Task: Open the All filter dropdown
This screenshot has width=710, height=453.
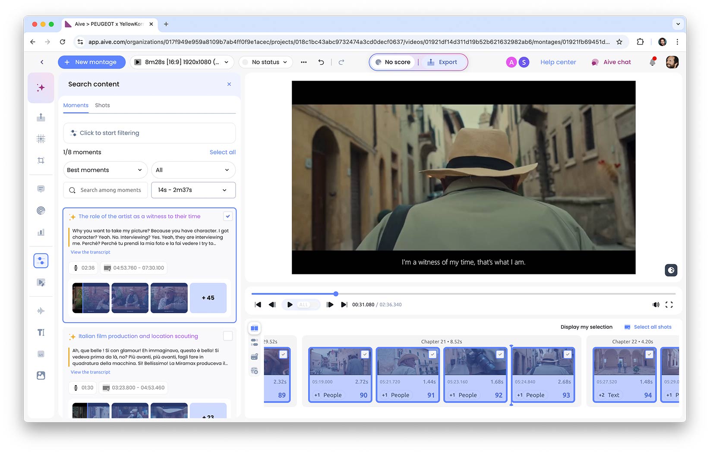Action: (x=193, y=170)
